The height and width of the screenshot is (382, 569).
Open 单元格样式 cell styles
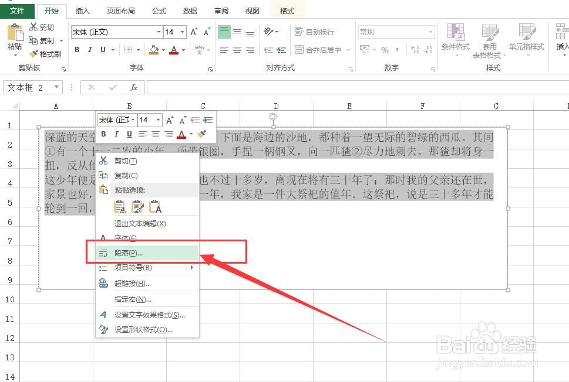pos(527,40)
